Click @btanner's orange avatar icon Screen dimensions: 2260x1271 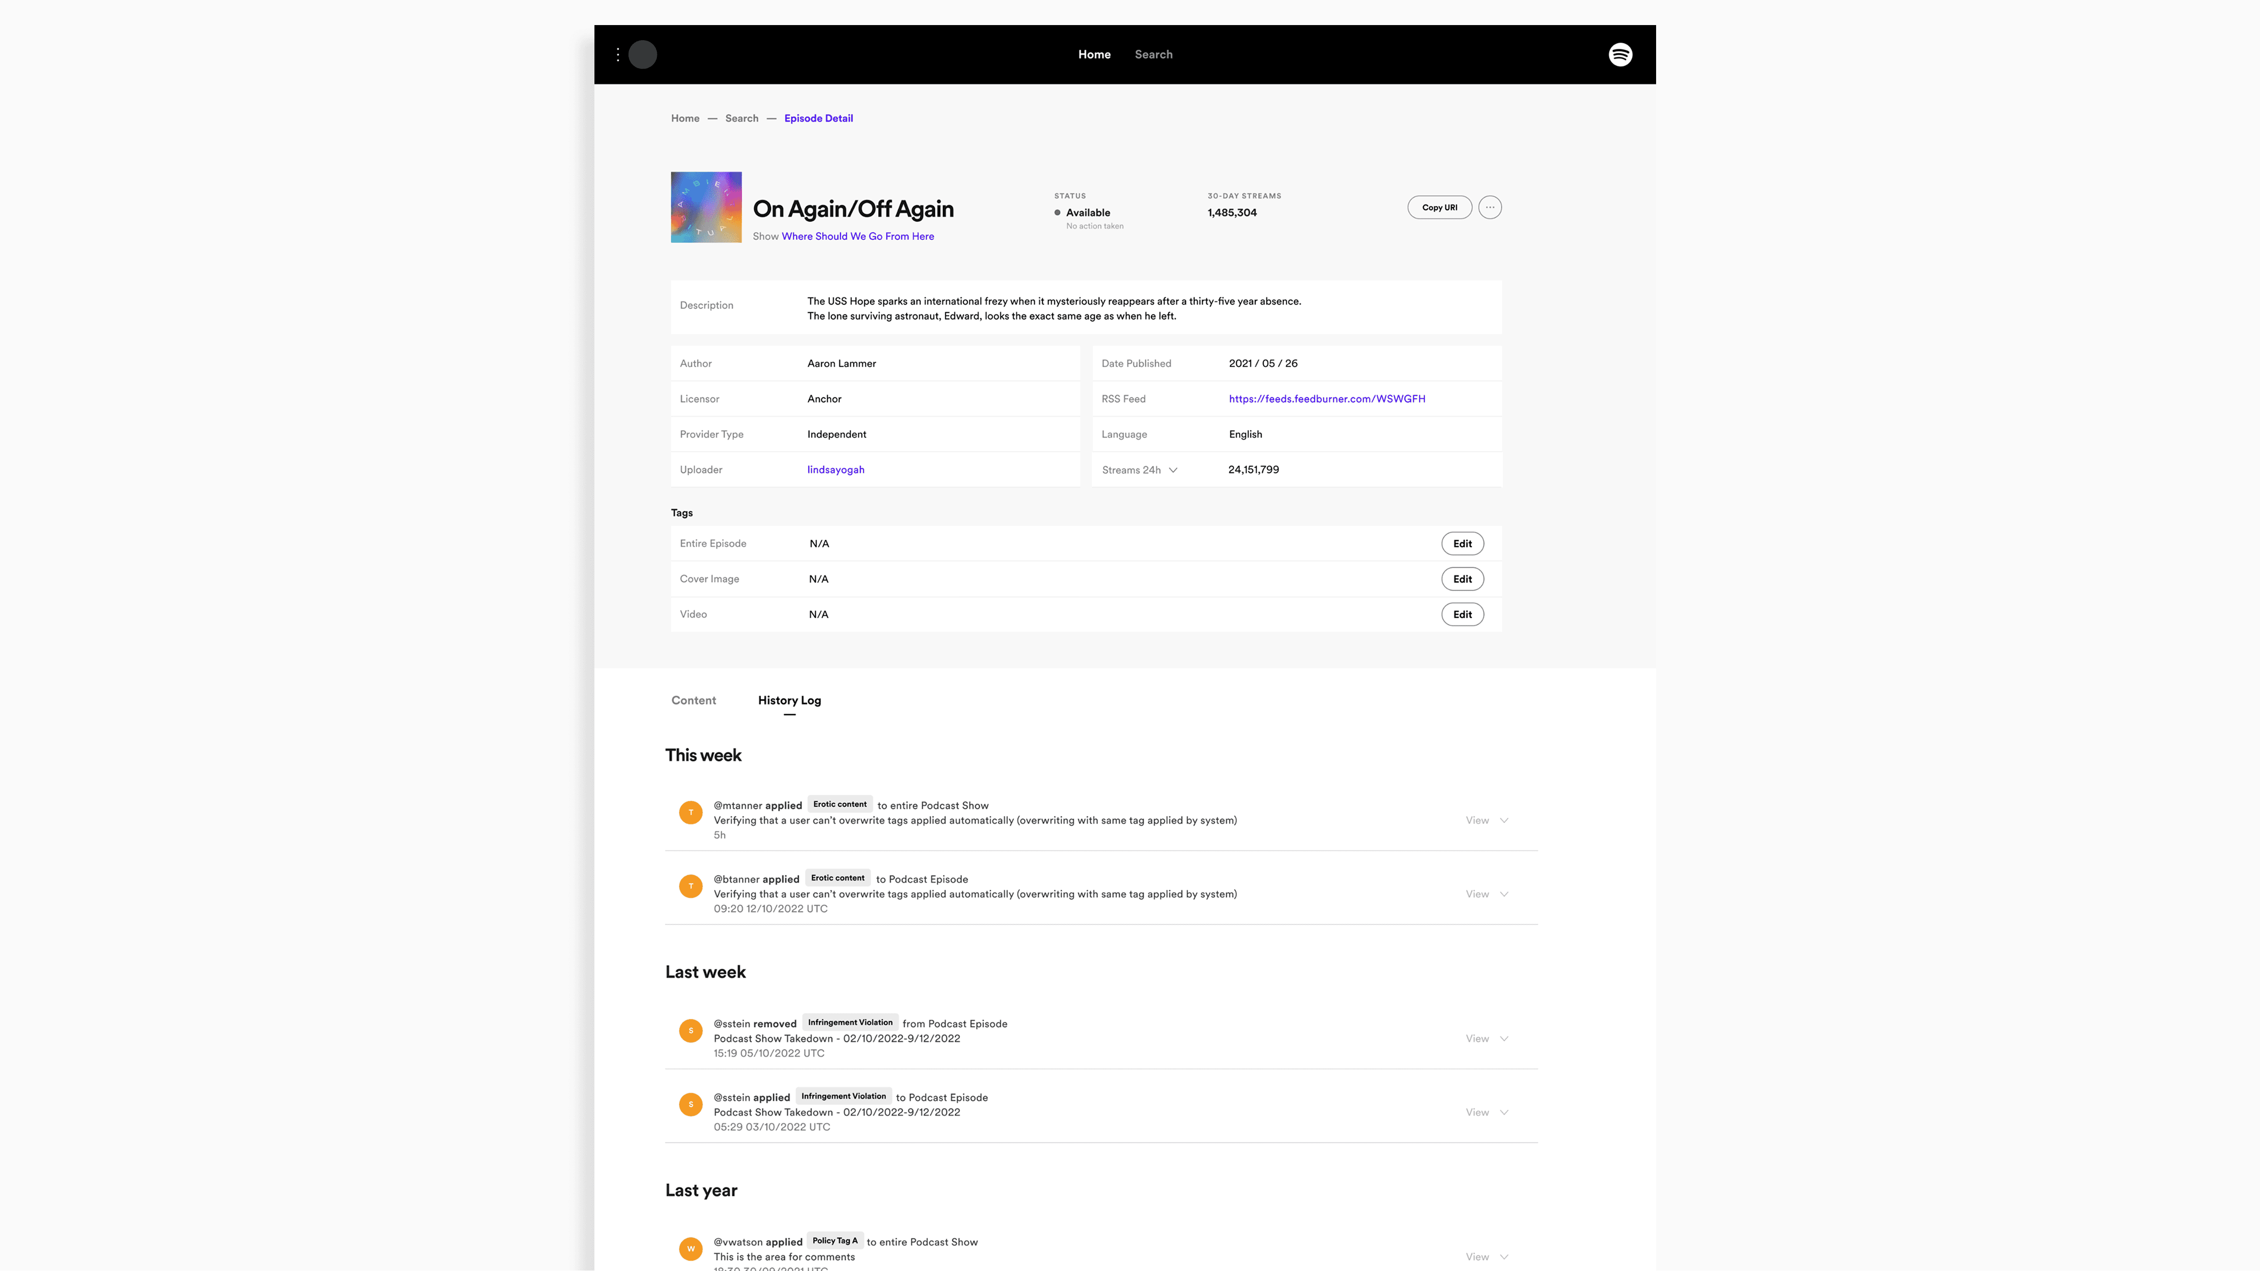690,885
